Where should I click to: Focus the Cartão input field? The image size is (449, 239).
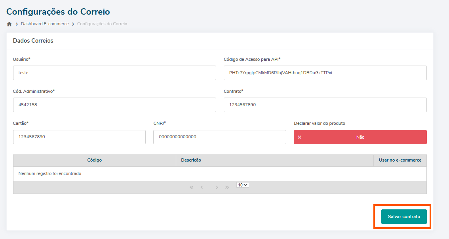tap(79, 137)
